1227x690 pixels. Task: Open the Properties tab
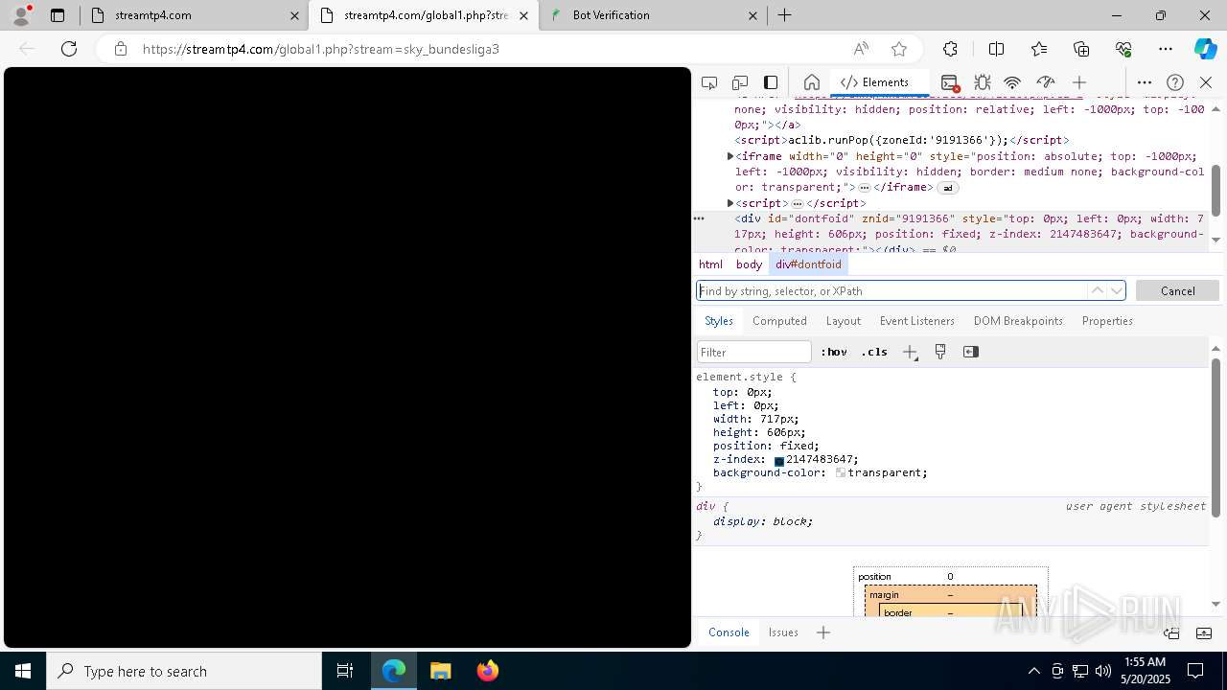click(x=1107, y=321)
